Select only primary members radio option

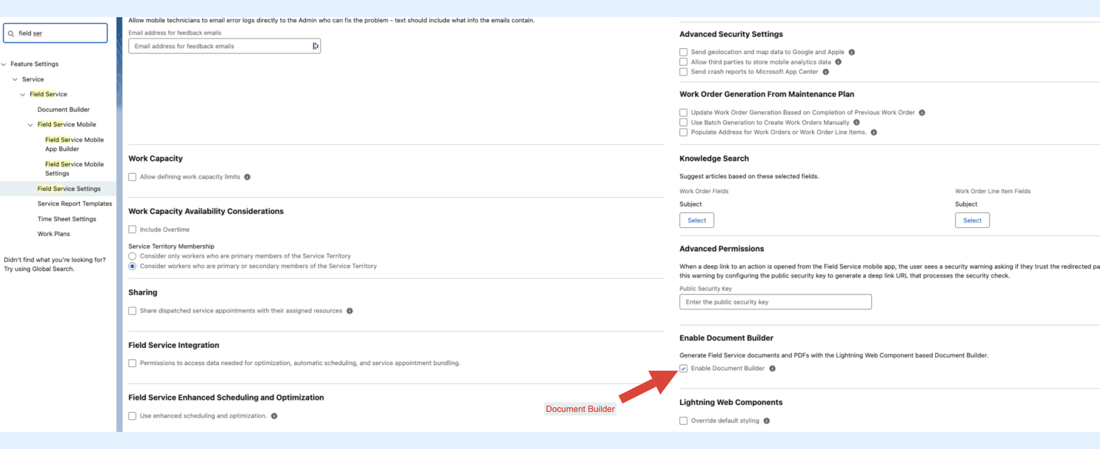coord(132,256)
